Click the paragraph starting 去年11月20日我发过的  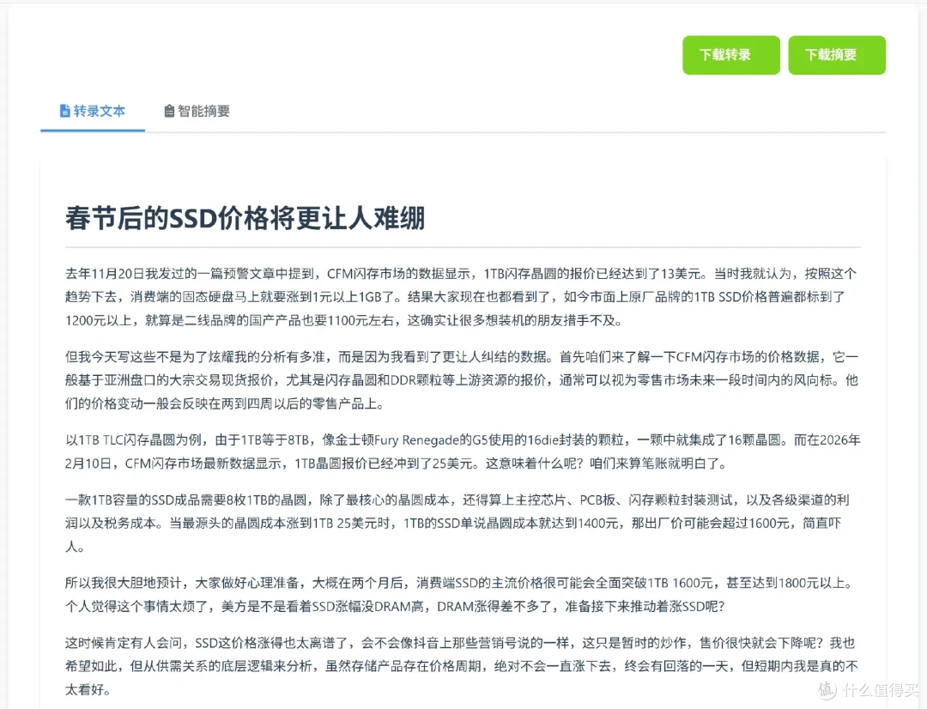(x=463, y=297)
